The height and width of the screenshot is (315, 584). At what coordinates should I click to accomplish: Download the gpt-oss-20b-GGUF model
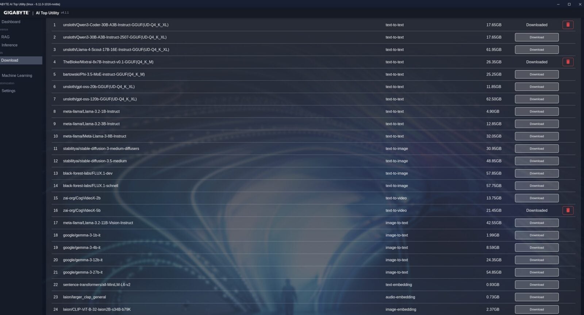[536, 87]
